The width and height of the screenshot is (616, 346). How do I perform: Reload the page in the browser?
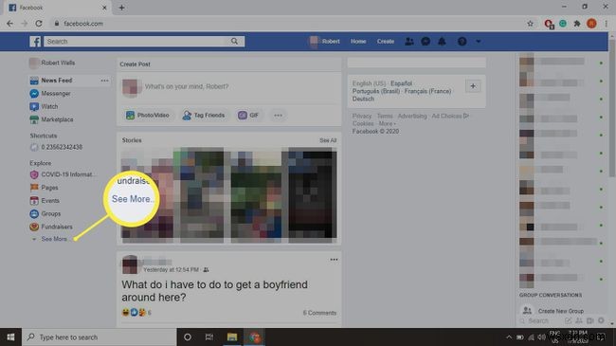pos(39,24)
